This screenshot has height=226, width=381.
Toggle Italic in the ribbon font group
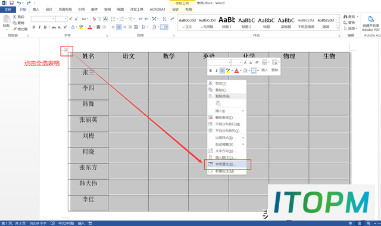point(39,27)
